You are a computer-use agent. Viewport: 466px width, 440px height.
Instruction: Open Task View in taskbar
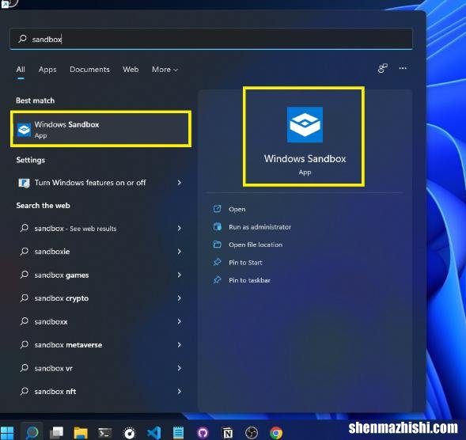(56, 433)
